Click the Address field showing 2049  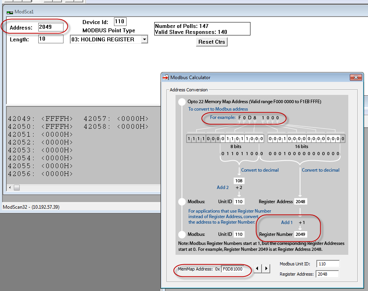pos(51,27)
